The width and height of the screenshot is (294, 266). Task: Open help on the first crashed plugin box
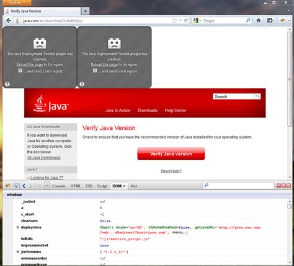coord(7,84)
